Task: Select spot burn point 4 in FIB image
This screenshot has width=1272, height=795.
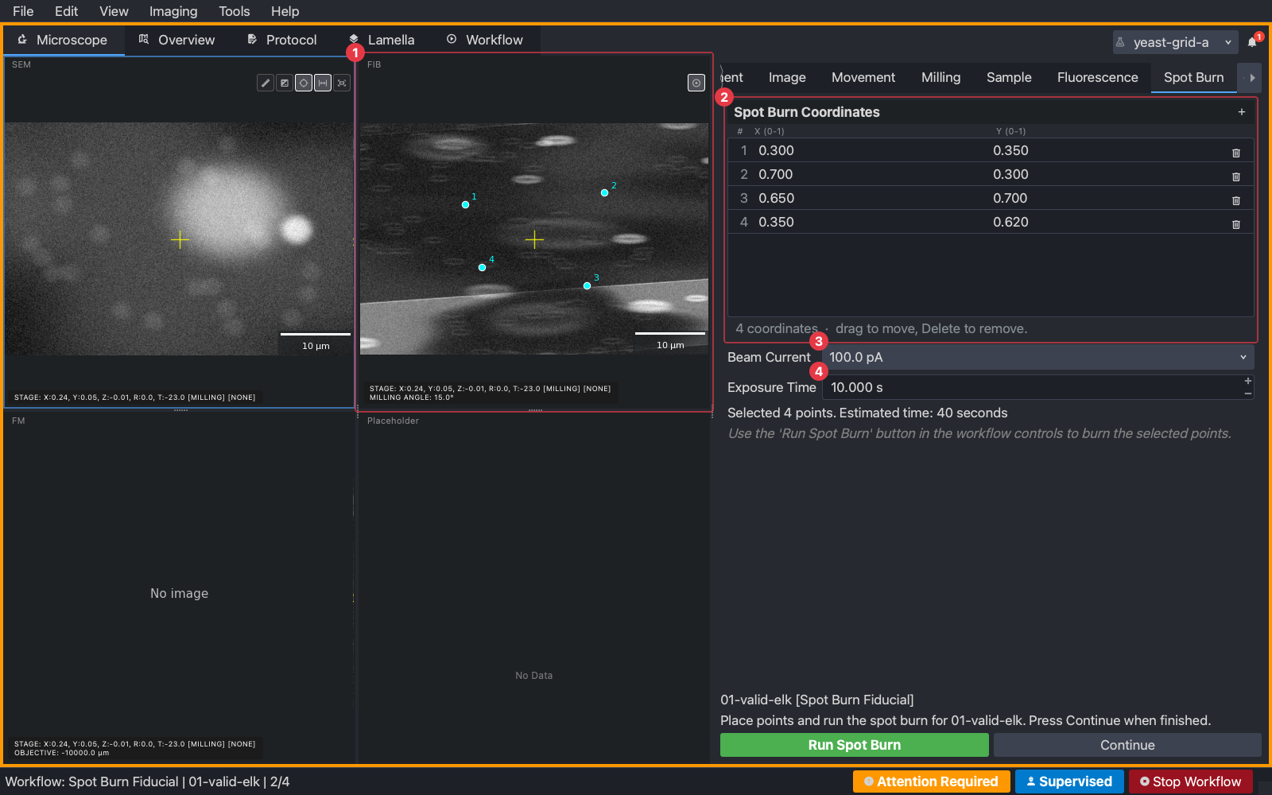Action: pyautogui.click(x=482, y=267)
